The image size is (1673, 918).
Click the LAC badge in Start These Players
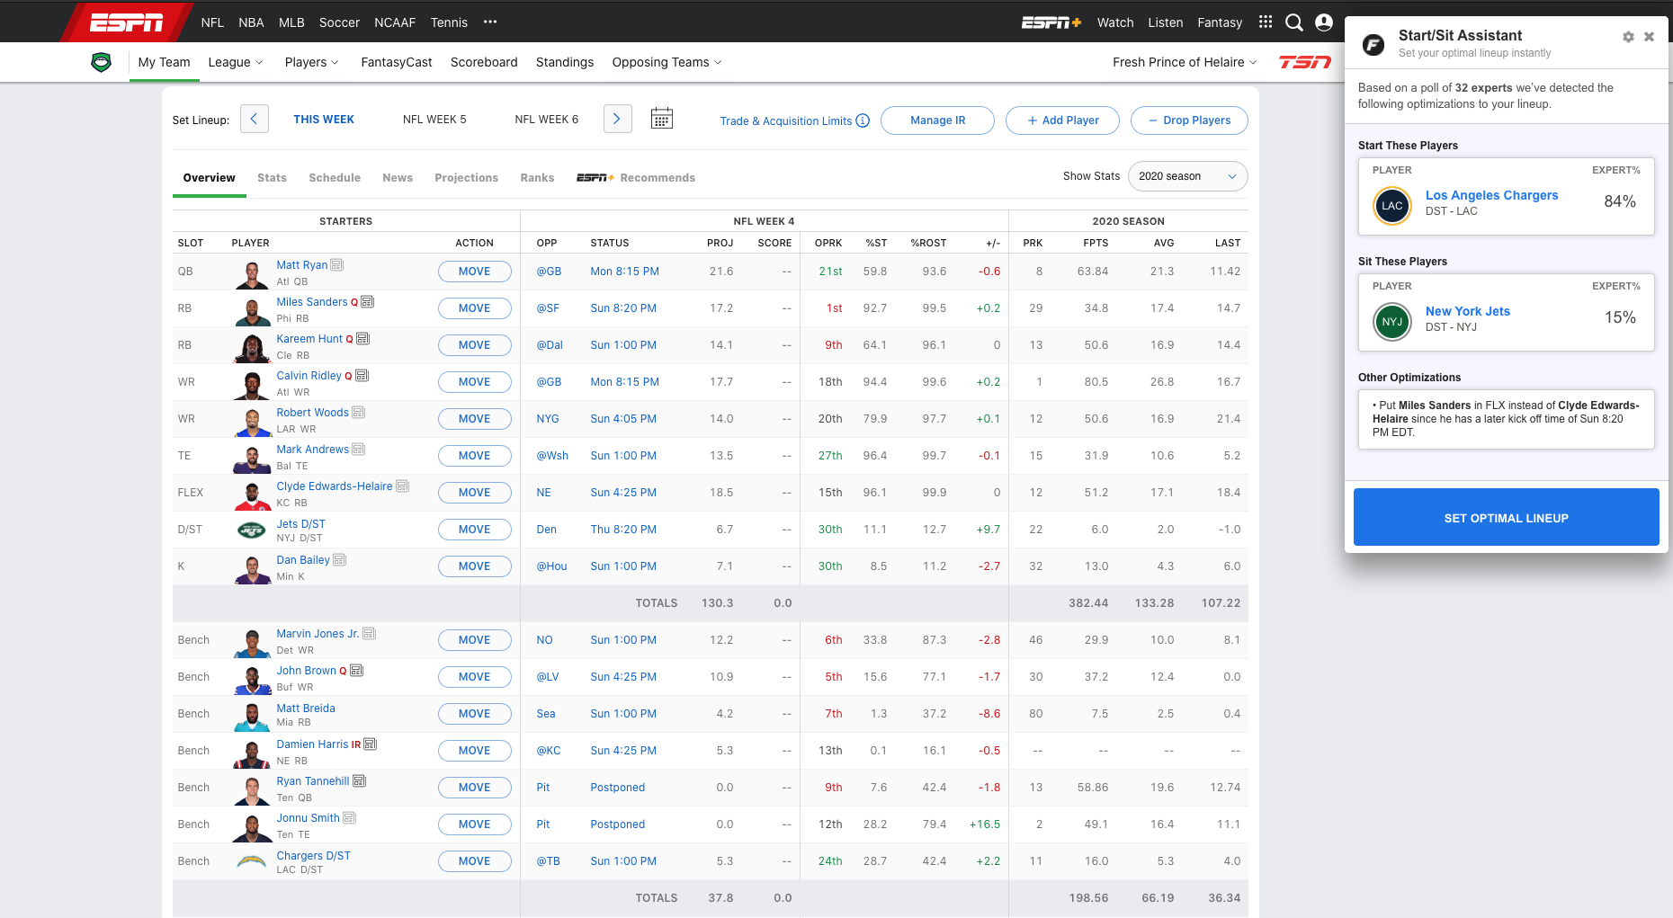pyautogui.click(x=1392, y=206)
